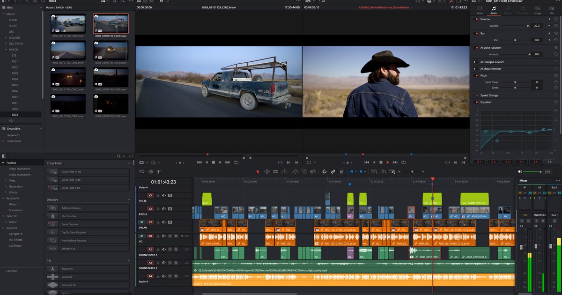Select equalizer band B1 button

click(x=479, y=162)
